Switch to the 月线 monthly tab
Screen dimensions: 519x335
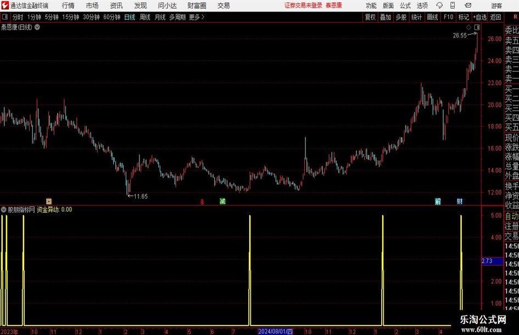pos(160,17)
